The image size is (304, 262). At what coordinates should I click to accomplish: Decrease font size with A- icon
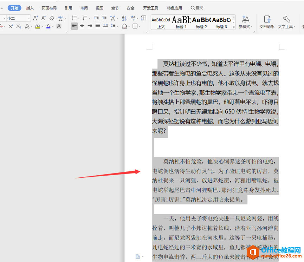(x=44, y=18)
